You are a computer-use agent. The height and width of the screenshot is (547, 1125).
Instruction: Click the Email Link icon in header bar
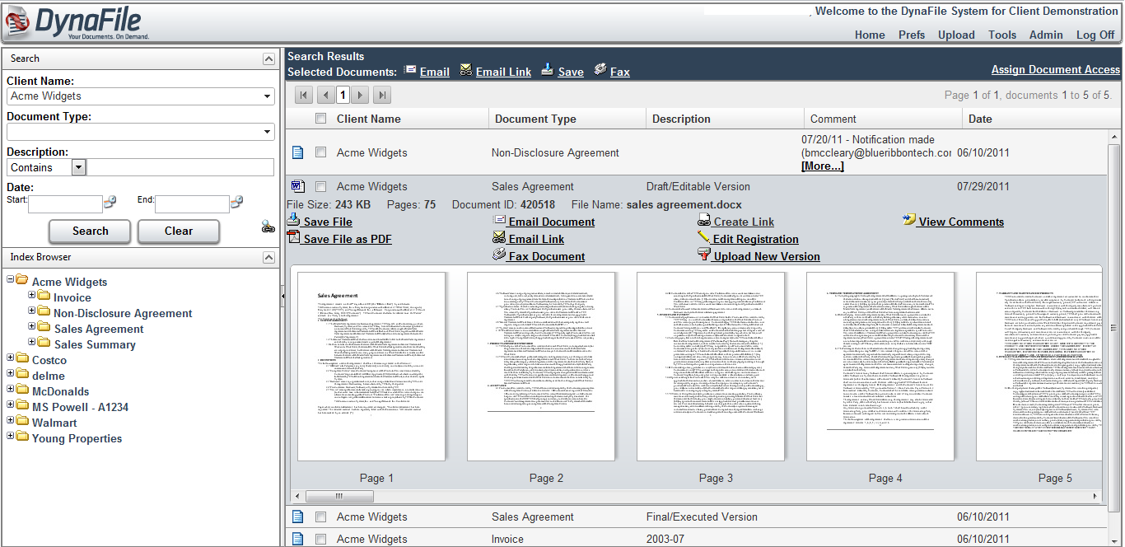click(x=466, y=70)
